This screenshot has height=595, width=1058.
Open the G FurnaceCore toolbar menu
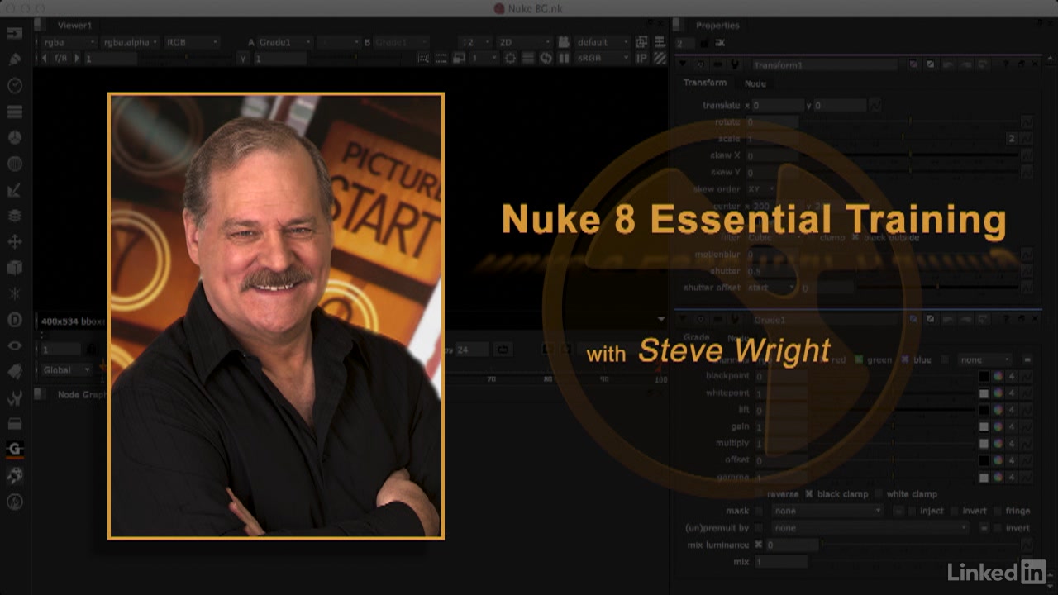click(15, 450)
